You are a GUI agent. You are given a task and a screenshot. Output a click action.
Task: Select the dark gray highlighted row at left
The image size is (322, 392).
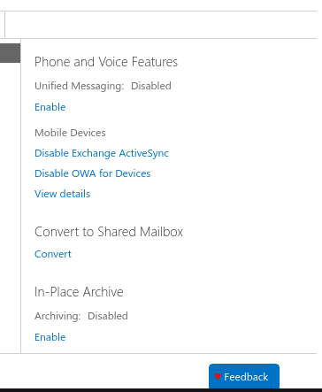click(x=10, y=53)
